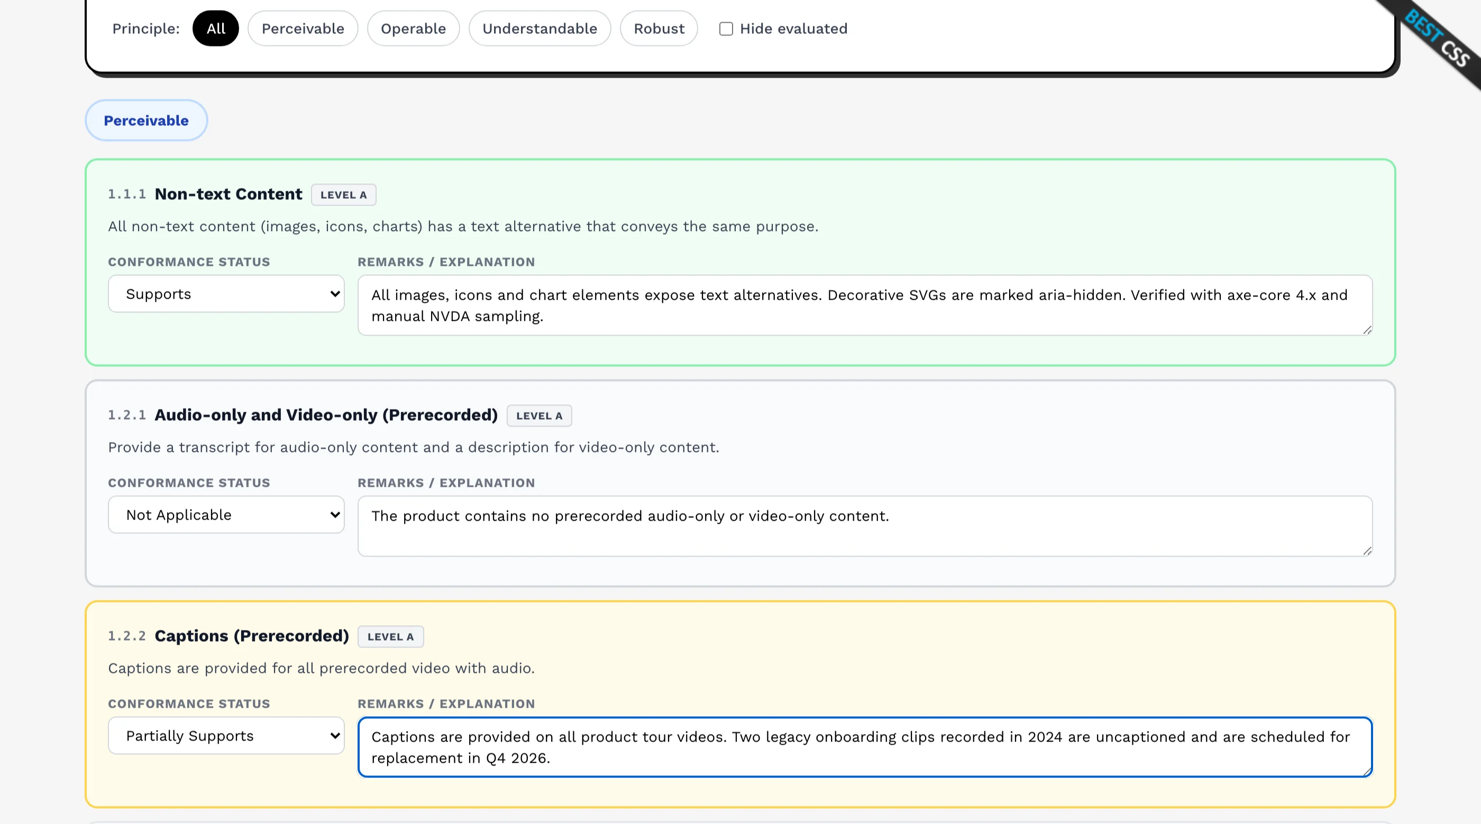
Task: Click the Principle: filter label
Action: 146,29
